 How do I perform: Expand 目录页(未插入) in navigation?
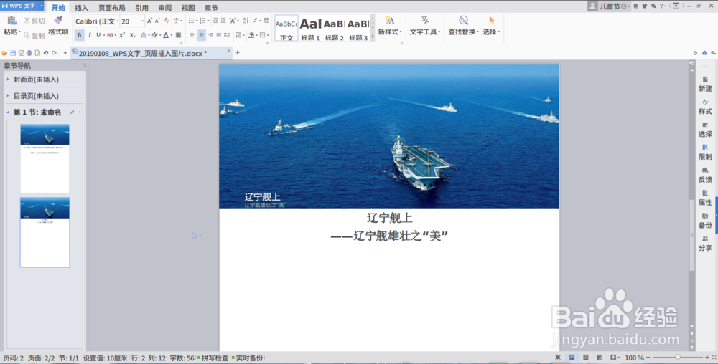[8, 96]
